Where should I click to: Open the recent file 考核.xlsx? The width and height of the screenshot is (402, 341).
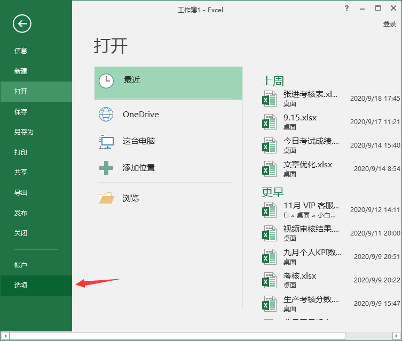click(299, 276)
